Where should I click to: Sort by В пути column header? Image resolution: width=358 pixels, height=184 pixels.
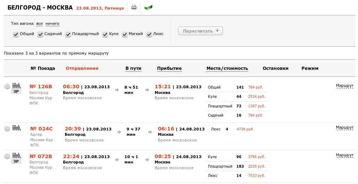pos(133,68)
